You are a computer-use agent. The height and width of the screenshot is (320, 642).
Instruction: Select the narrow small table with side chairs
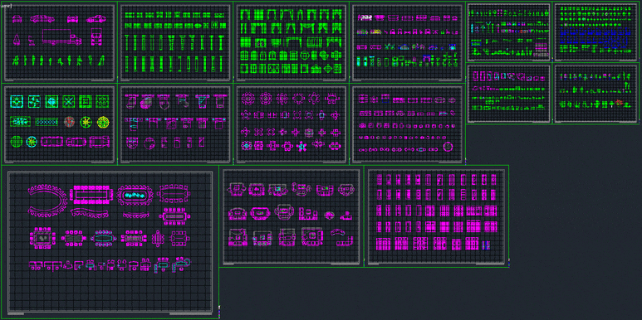tap(158, 238)
